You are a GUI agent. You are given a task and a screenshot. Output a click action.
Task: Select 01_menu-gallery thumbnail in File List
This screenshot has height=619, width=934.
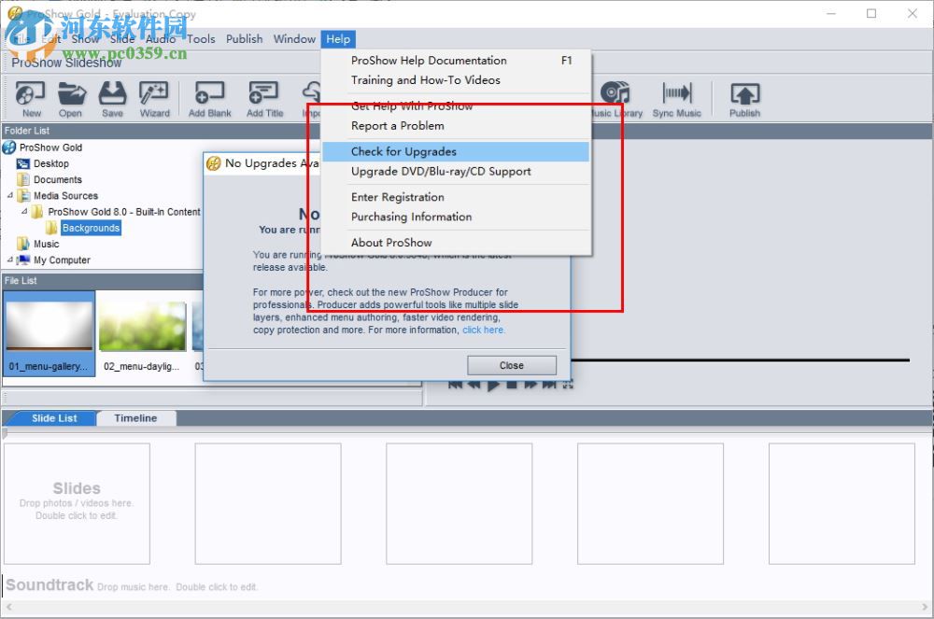tap(49, 334)
